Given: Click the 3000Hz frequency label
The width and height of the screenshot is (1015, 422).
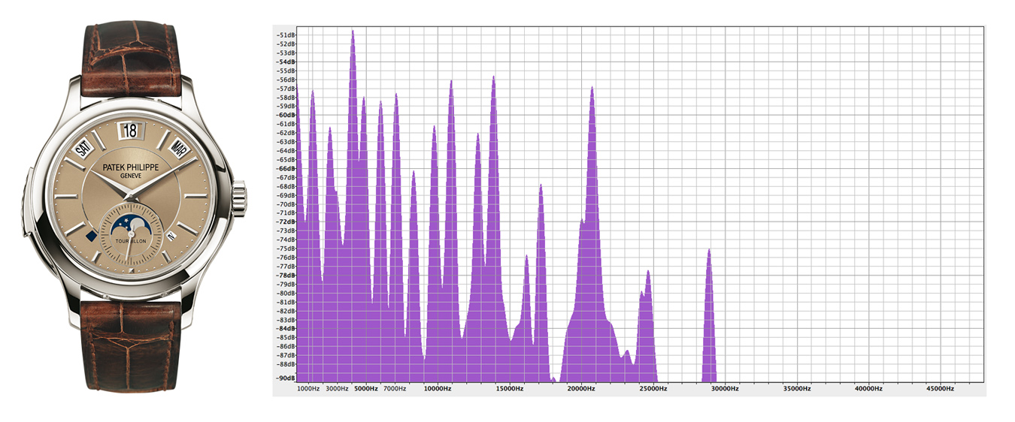Looking at the screenshot, I should click(x=337, y=389).
